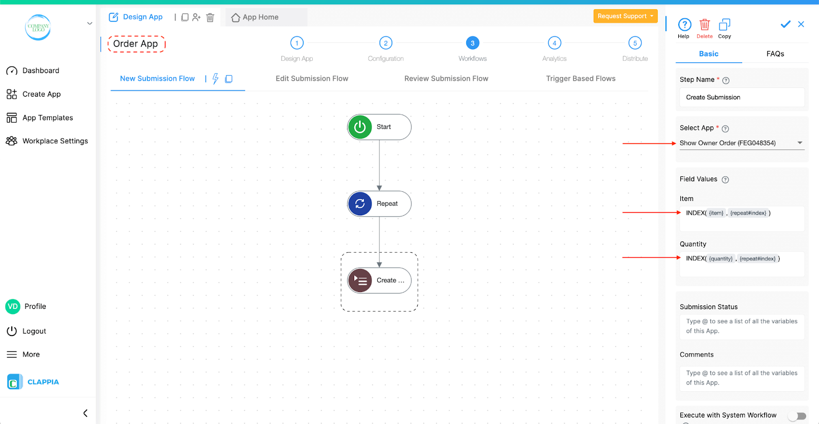Confirm step with the checkmark icon
Image resolution: width=819 pixels, height=424 pixels.
(785, 24)
